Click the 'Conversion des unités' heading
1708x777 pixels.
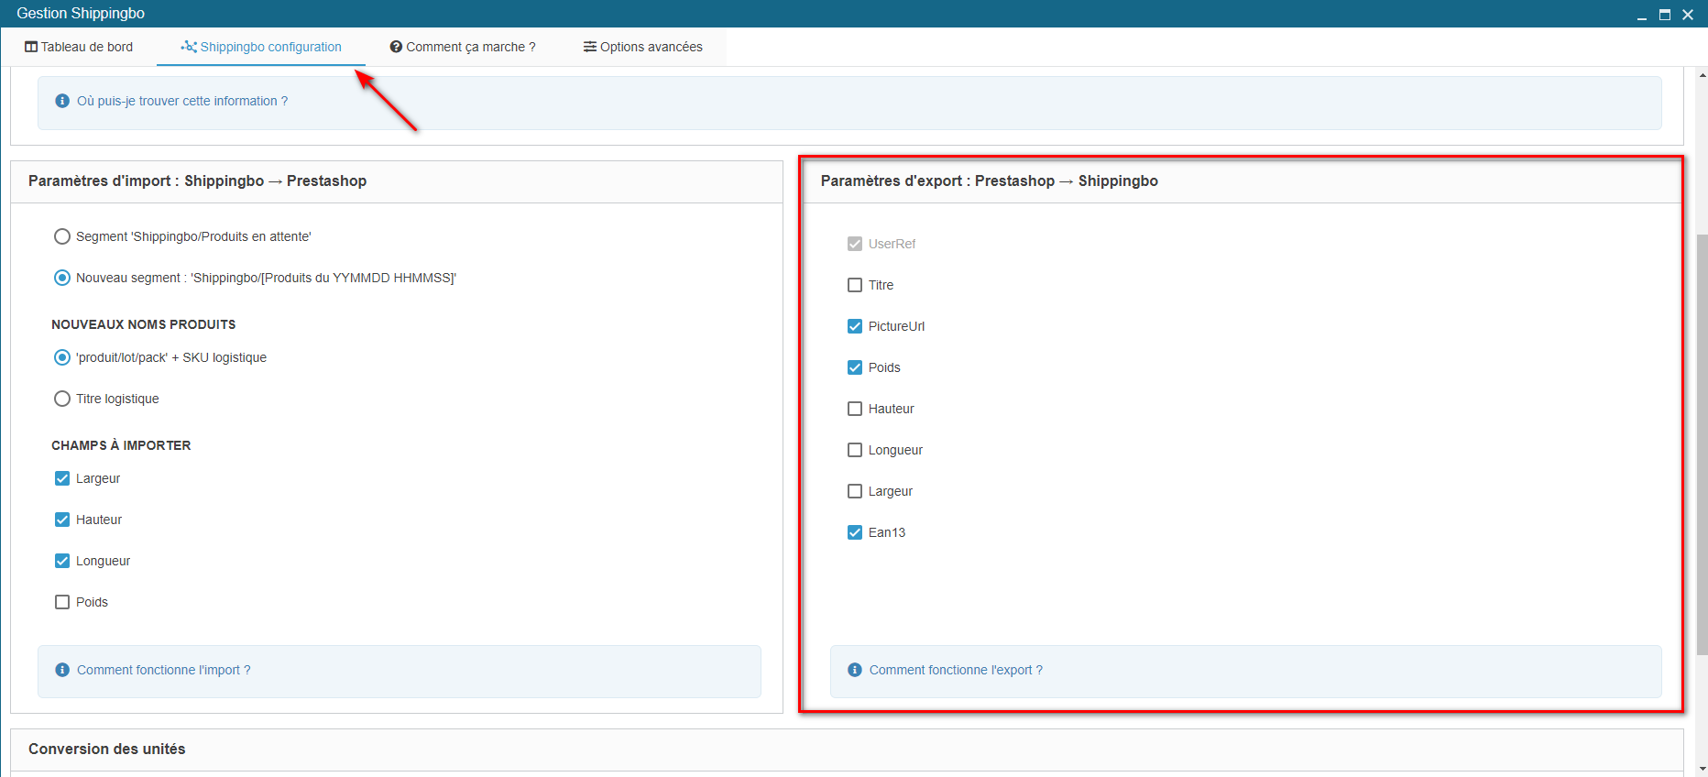click(x=106, y=749)
